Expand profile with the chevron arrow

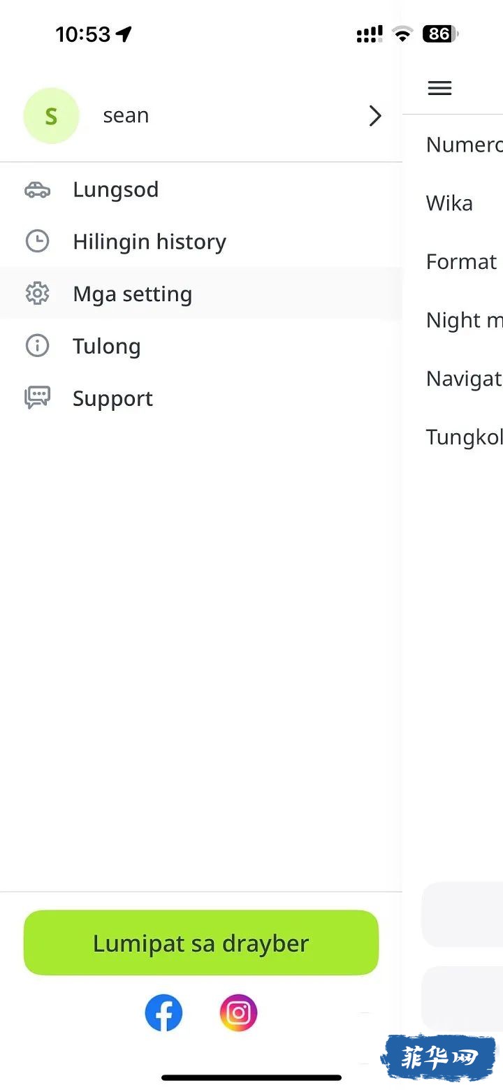pos(375,116)
